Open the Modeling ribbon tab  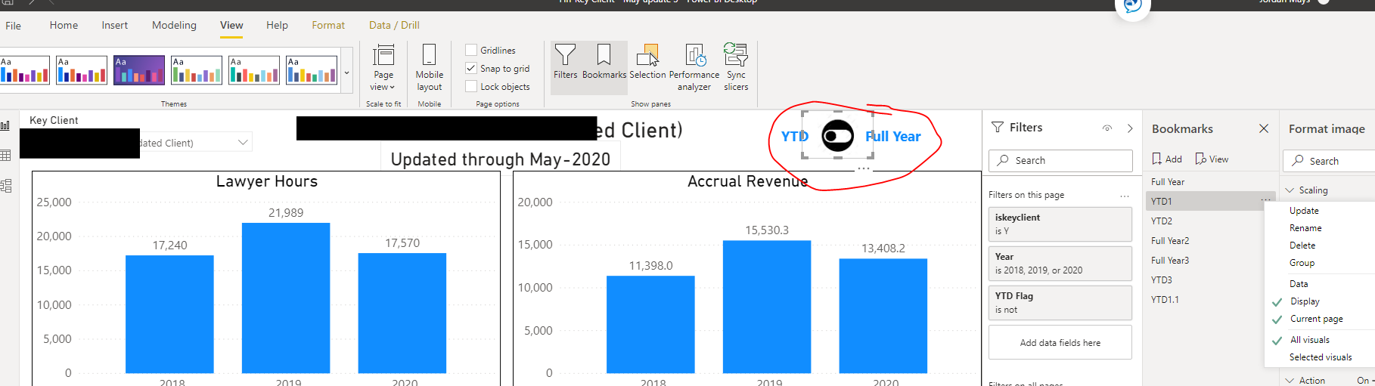pyautogui.click(x=174, y=25)
